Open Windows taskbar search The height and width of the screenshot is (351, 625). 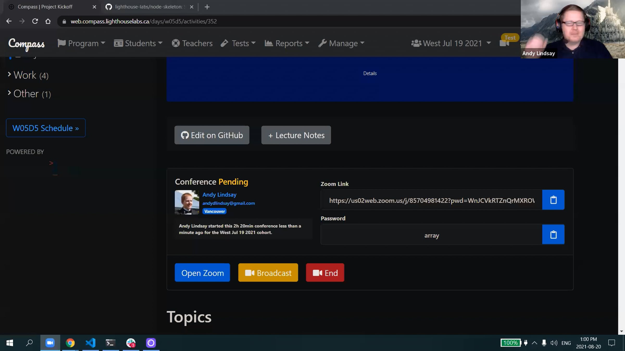click(29, 343)
